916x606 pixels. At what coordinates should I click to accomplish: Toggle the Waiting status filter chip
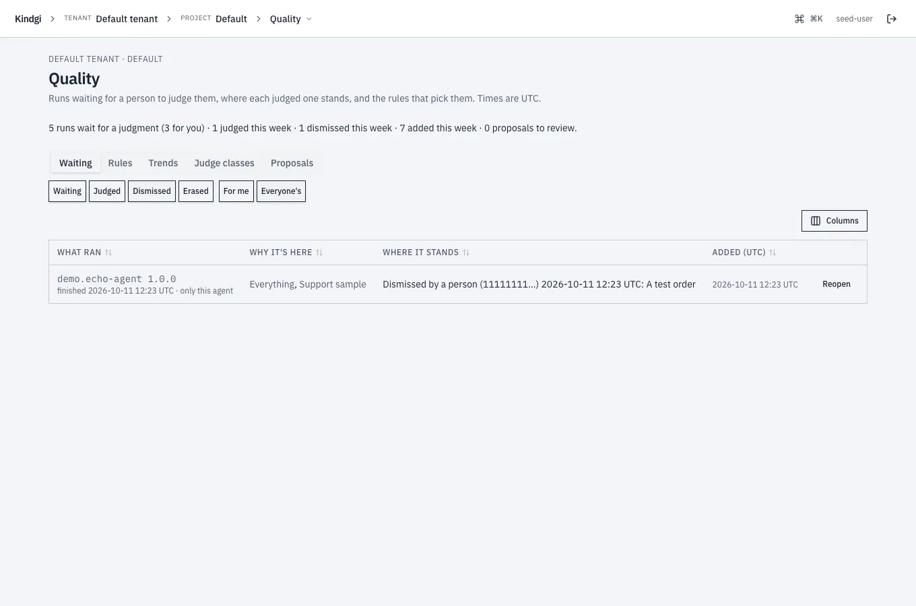(x=67, y=191)
